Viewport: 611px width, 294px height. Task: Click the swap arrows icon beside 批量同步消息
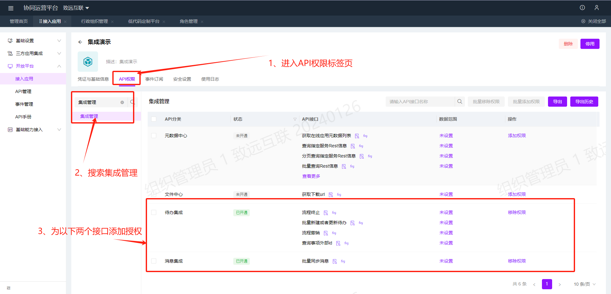pyautogui.click(x=343, y=261)
